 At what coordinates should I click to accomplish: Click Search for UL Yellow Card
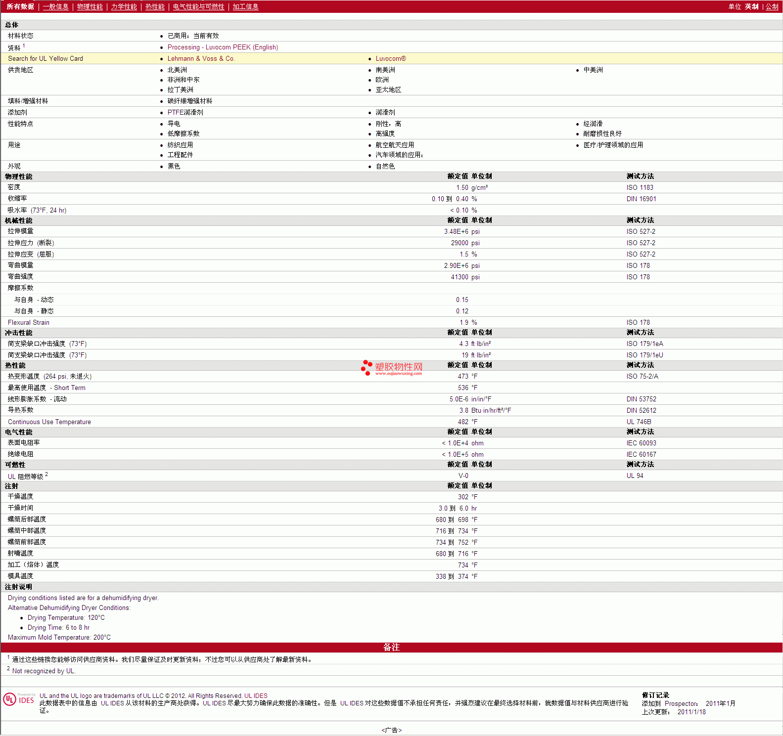[x=46, y=59]
